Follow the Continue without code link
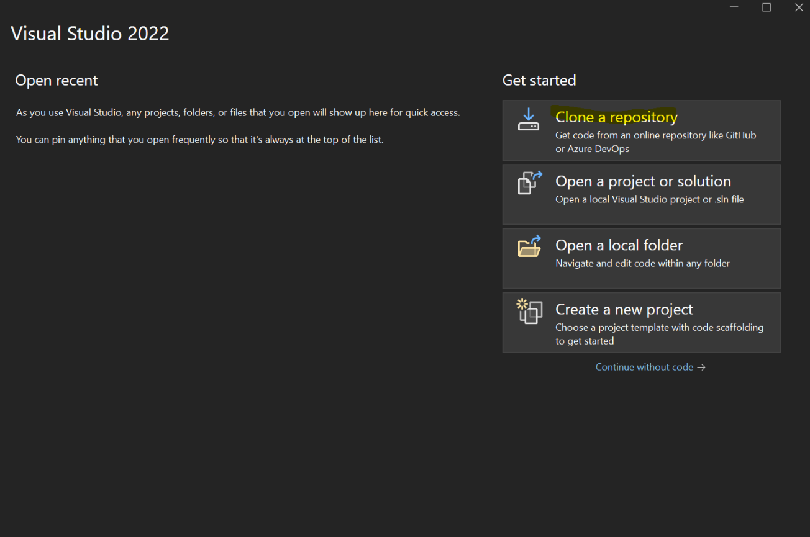This screenshot has width=810, height=537. click(650, 367)
